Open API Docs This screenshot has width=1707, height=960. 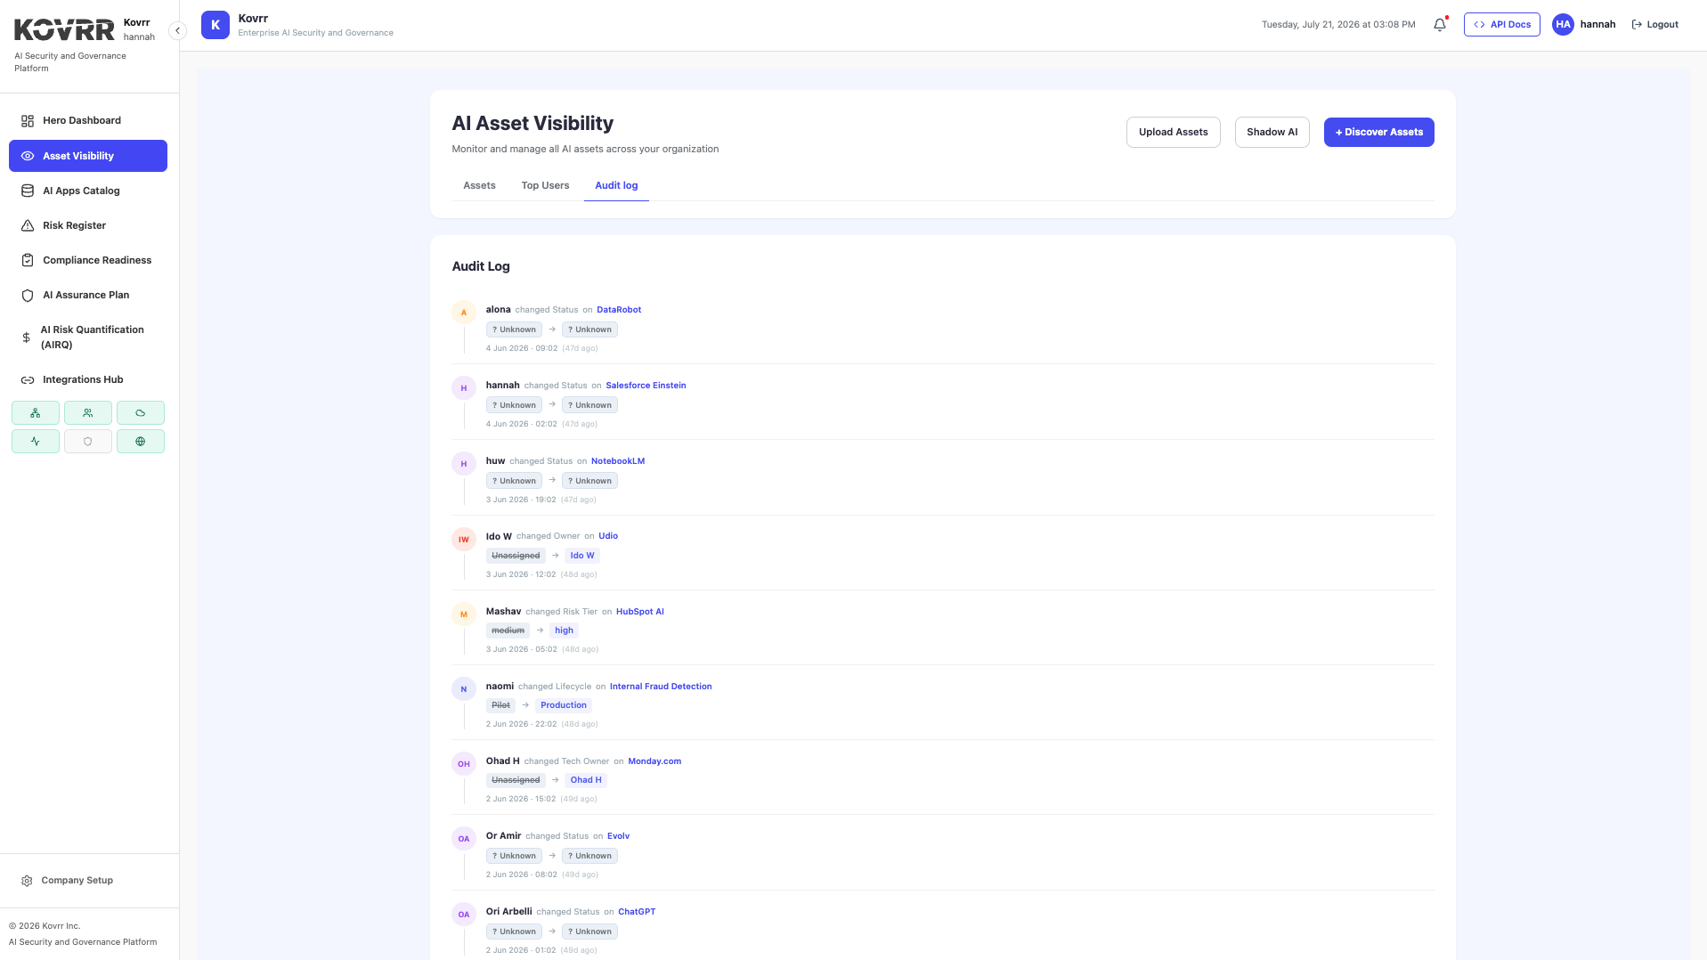click(x=1501, y=25)
